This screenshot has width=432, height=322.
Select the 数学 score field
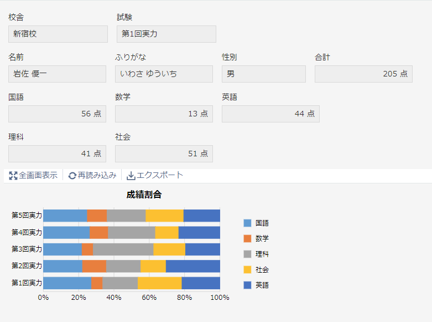164,114
